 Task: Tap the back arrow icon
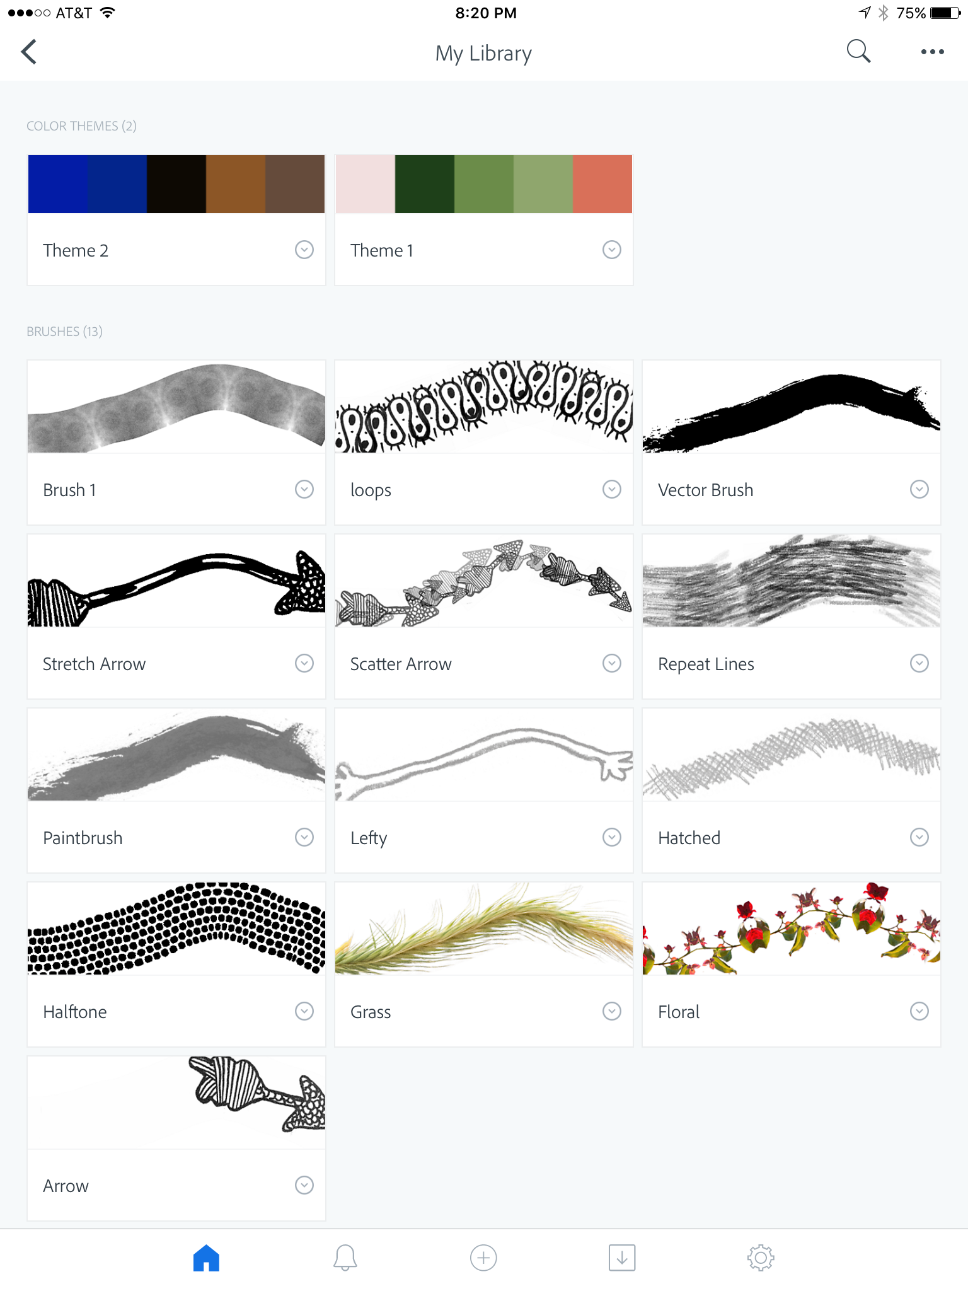(29, 52)
